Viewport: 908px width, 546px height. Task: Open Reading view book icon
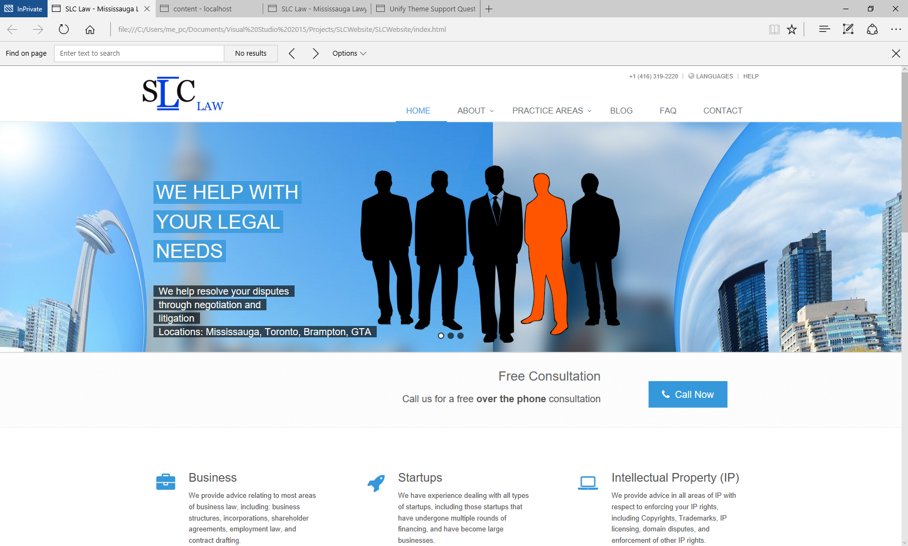[774, 29]
